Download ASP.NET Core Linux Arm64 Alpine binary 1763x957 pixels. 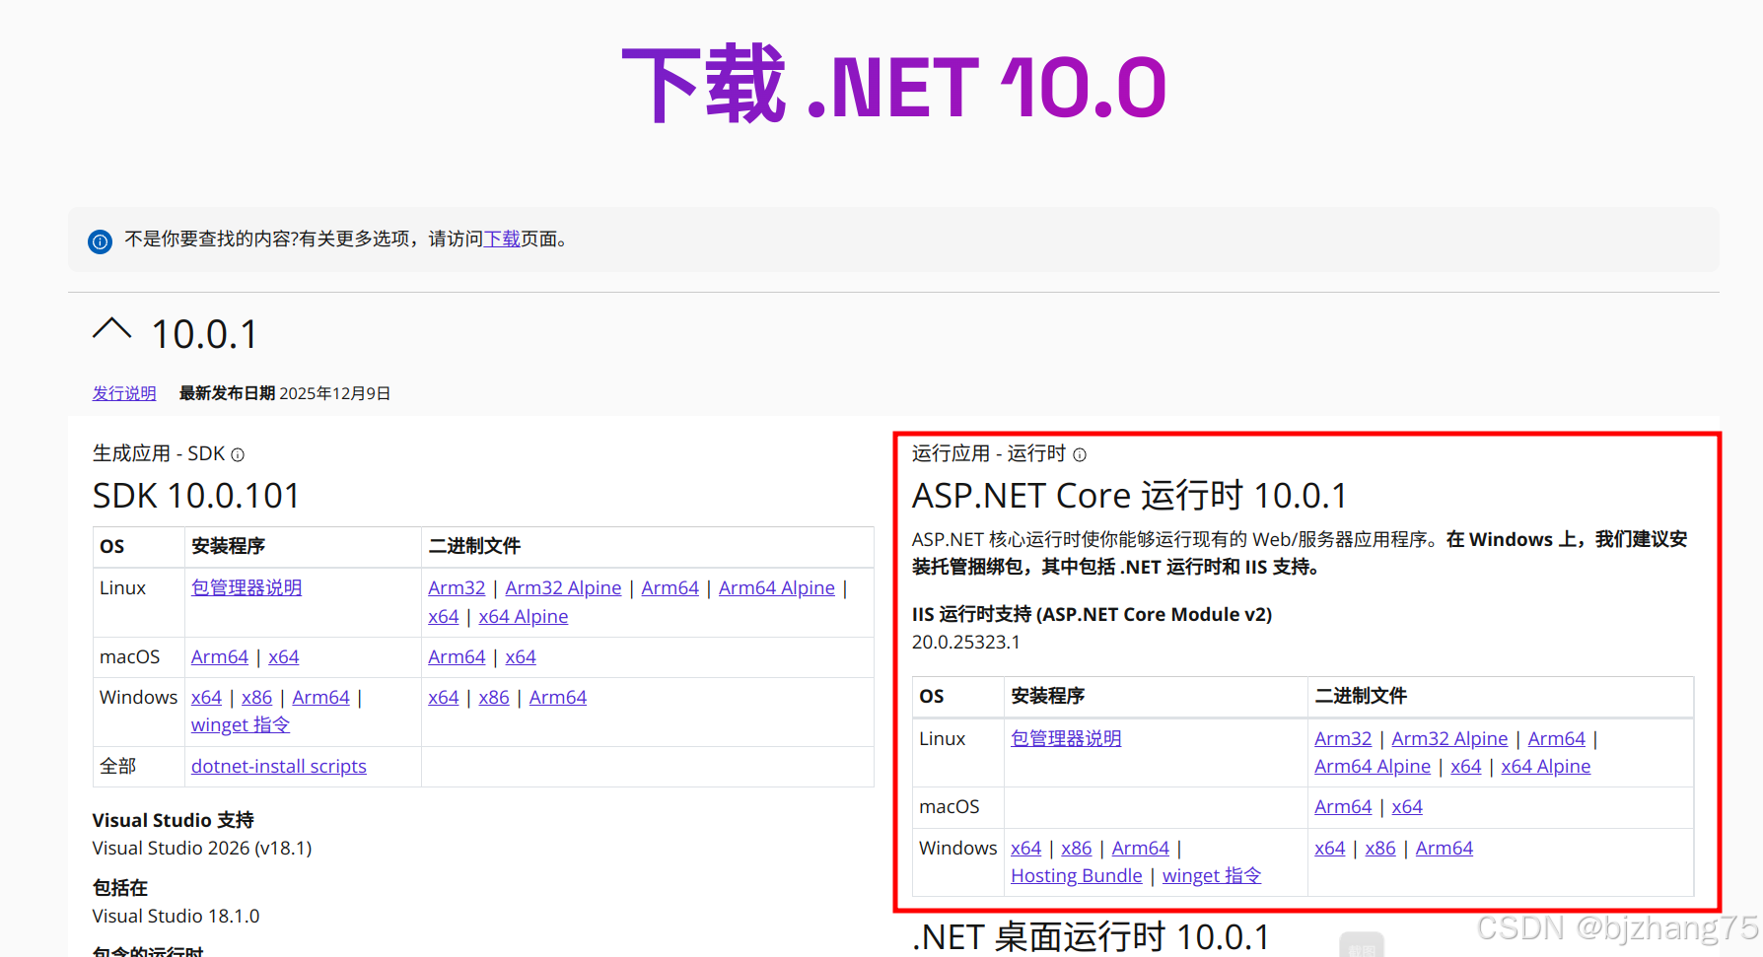tap(1373, 766)
